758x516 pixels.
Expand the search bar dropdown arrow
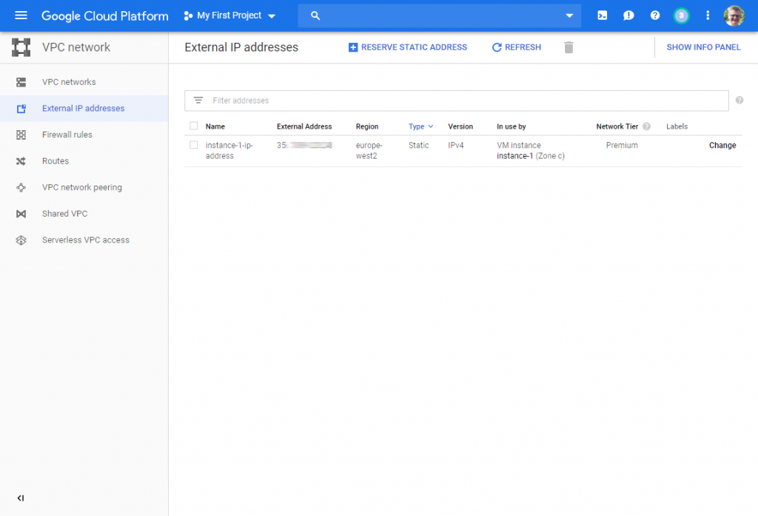click(569, 16)
